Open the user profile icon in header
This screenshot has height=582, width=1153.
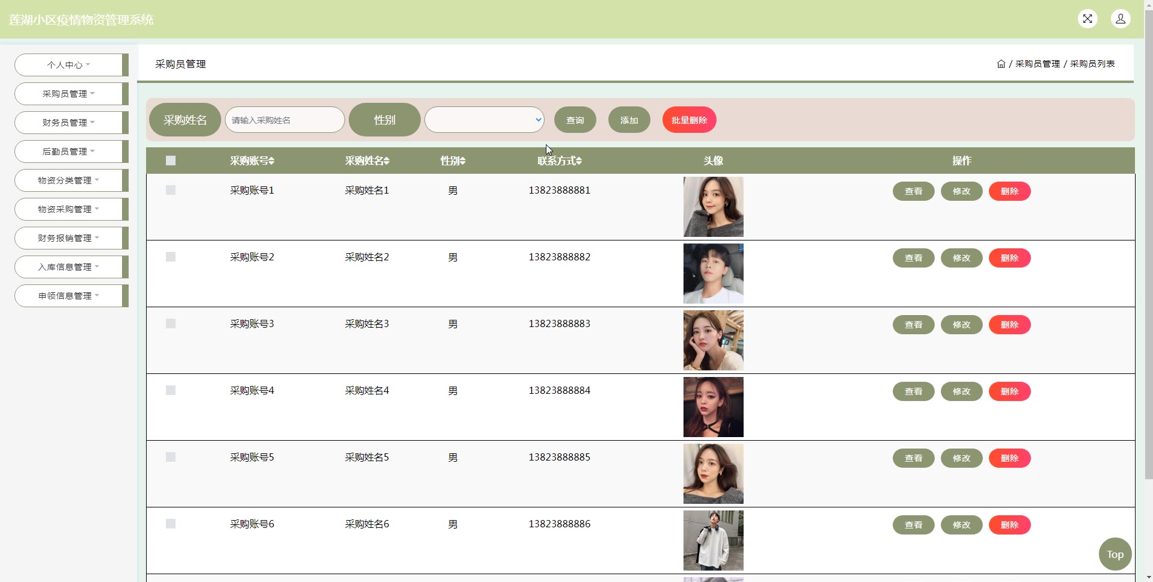[1121, 19]
